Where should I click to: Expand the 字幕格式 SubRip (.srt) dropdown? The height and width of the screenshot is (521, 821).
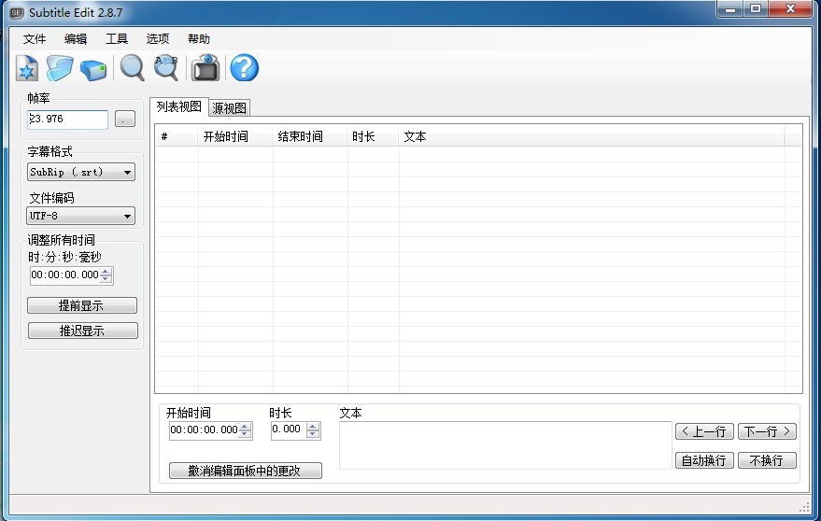point(128,173)
